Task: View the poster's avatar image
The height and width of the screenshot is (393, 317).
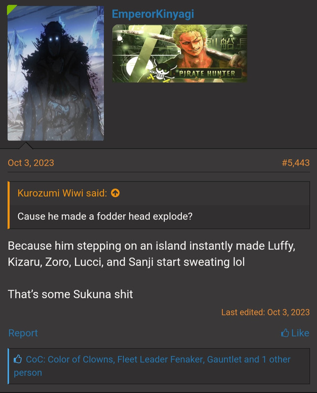Action: [55, 73]
